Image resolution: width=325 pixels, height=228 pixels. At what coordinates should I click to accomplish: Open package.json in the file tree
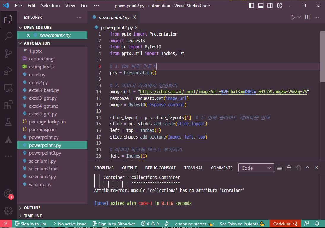coord(42,130)
